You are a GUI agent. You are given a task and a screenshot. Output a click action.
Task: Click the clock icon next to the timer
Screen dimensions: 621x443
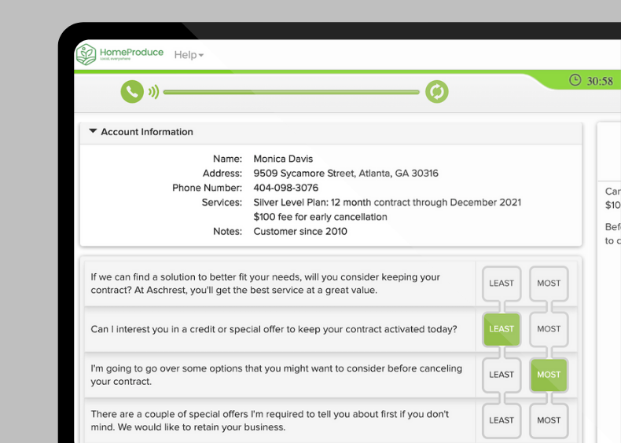(575, 80)
